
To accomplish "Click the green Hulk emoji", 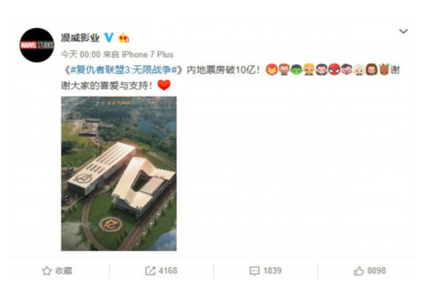I will point(297,70).
